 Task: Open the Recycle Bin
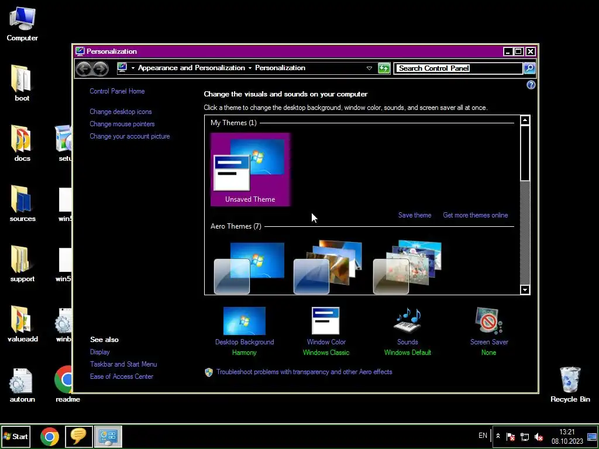pos(570,385)
